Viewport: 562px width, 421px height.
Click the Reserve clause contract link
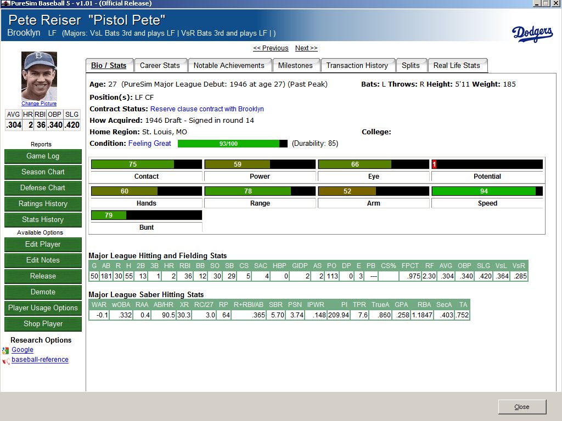tap(207, 109)
